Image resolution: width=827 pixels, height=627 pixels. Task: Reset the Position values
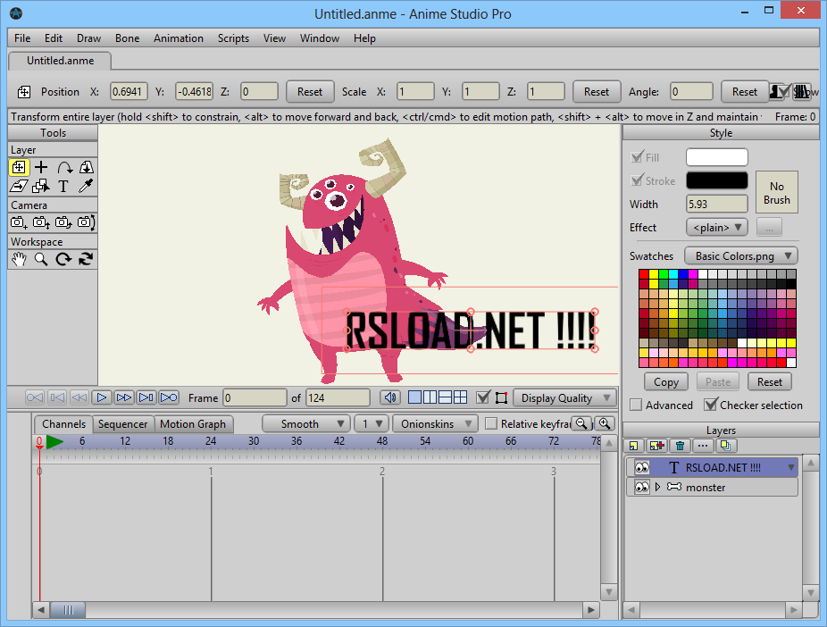pos(310,92)
